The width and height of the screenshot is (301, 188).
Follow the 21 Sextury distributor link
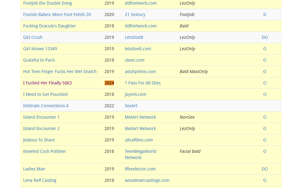coord(135,14)
